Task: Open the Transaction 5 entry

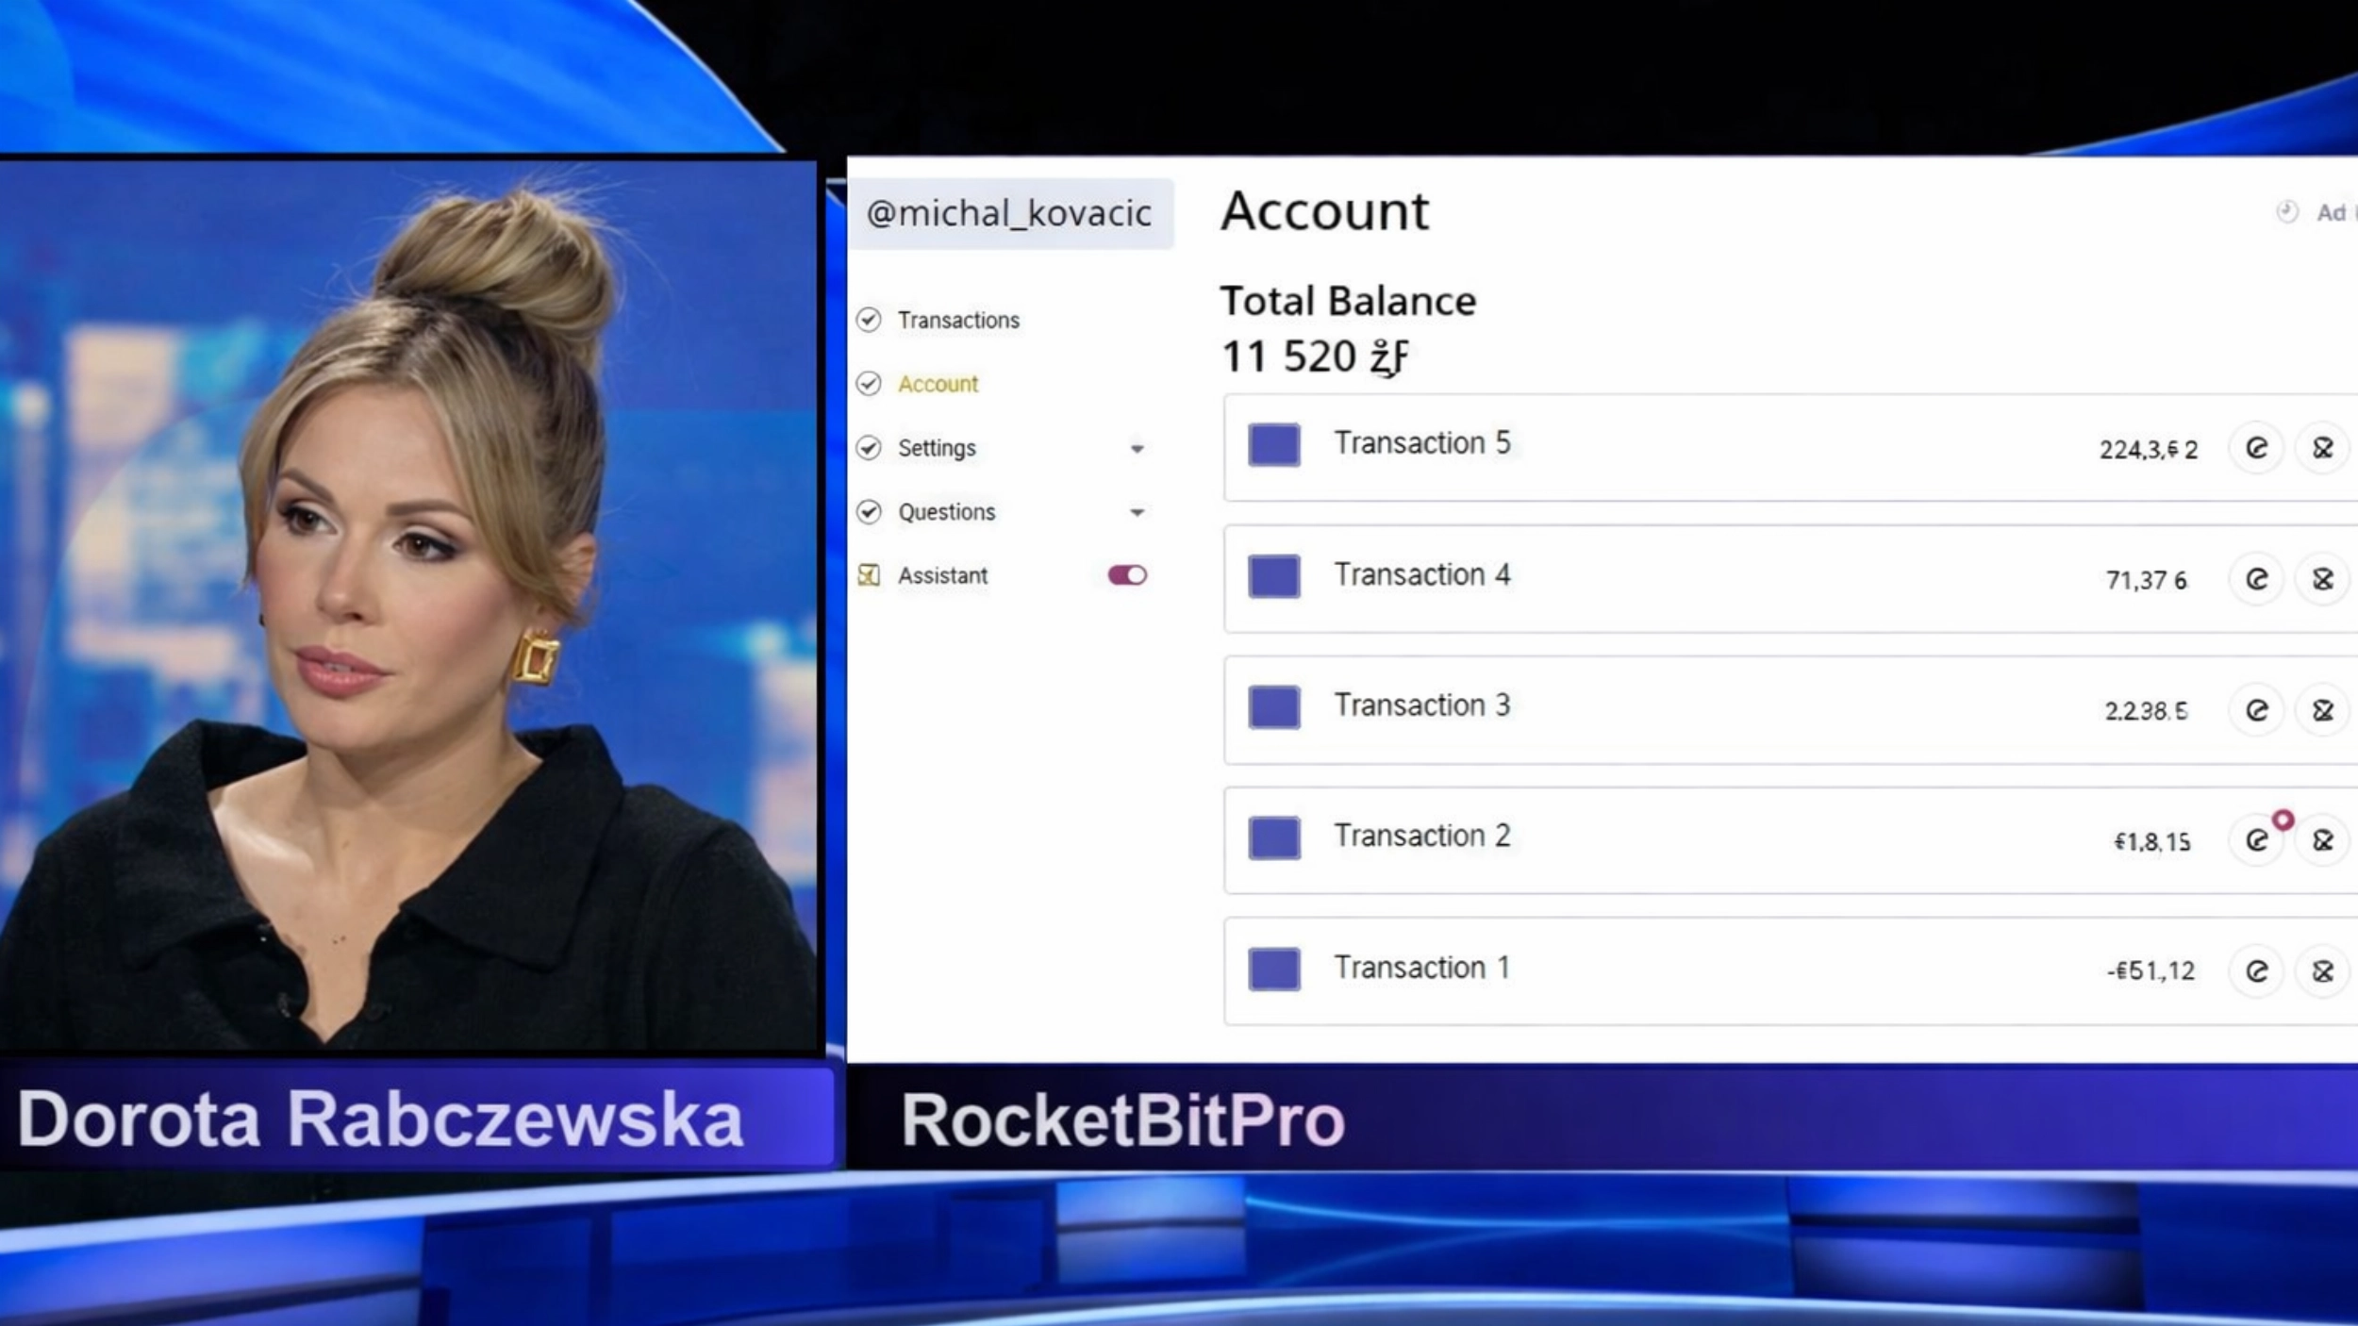Action: click(x=1790, y=448)
